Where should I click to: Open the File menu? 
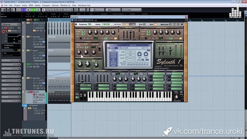tap(6, 5)
